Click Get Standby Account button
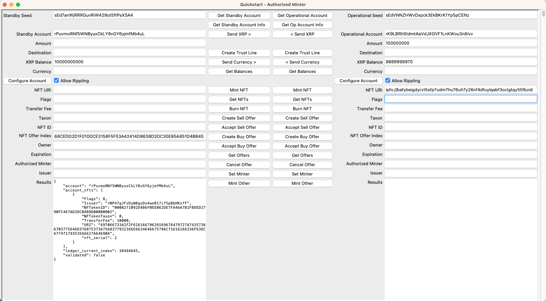Image resolution: width=546 pixels, height=301 pixels. click(239, 15)
